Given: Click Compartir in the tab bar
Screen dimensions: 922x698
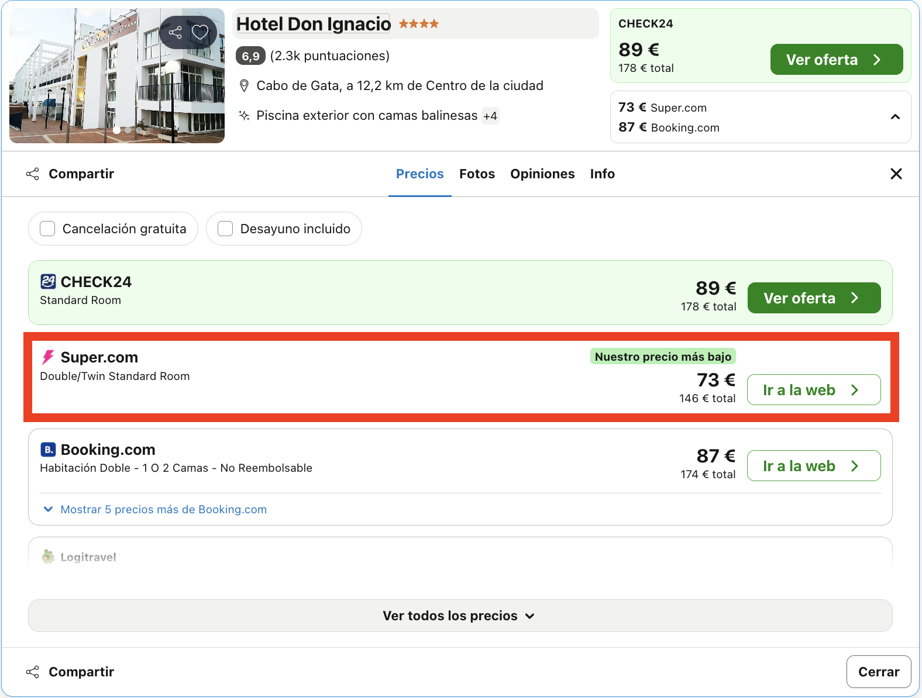Looking at the screenshot, I should [x=70, y=174].
